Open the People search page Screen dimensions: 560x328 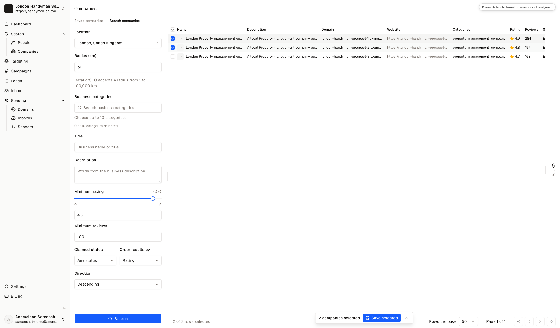point(24,43)
